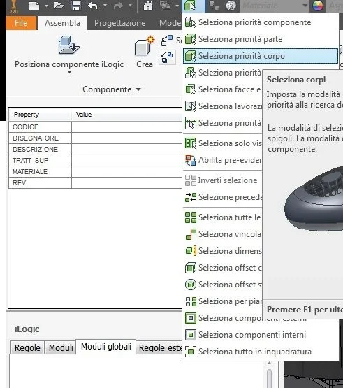Screen dimensions: 343x388
Task: Click the Seleziona offset componente cube icon
Action: pos(191,268)
